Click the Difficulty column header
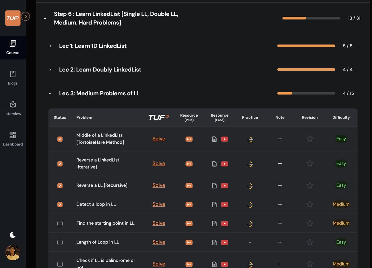The image size is (372, 268). point(341,118)
